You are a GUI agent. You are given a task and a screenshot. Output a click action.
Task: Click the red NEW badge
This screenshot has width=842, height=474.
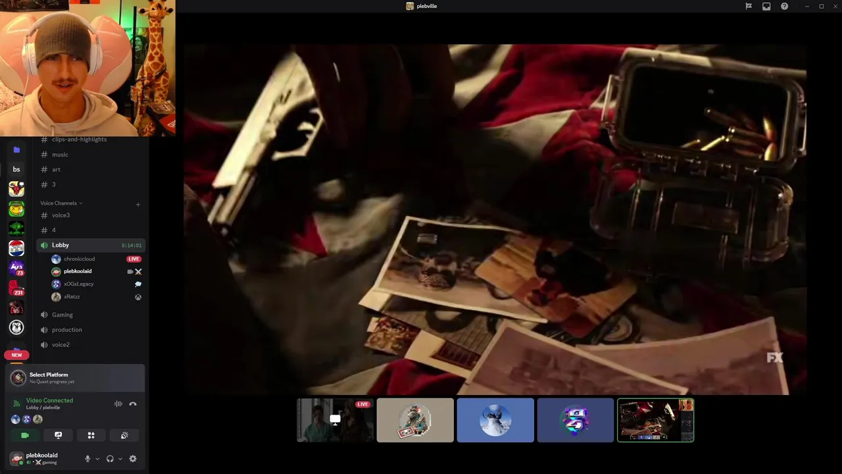[x=16, y=355]
